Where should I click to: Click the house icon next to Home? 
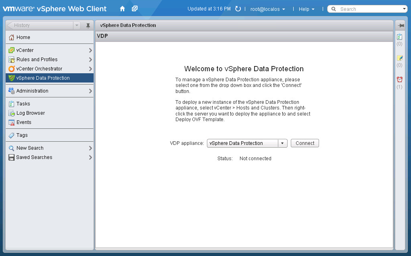tap(11, 37)
